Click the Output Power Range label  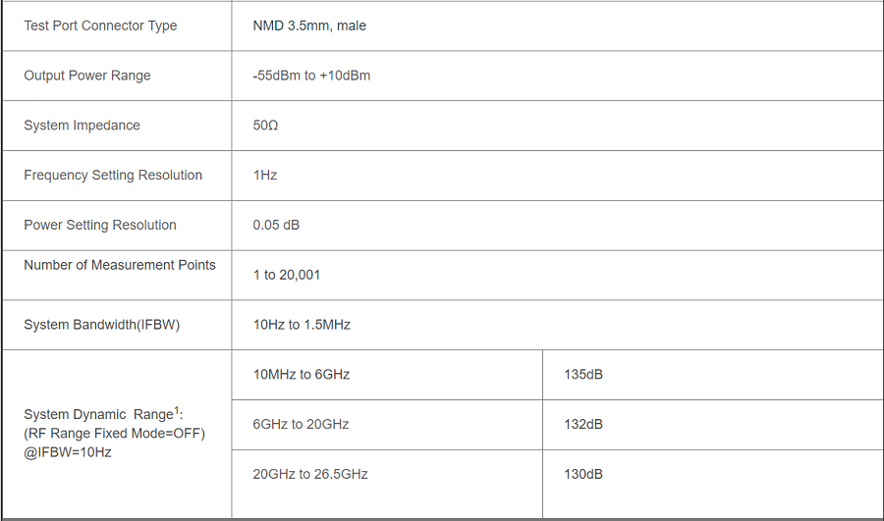[x=87, y=76]
